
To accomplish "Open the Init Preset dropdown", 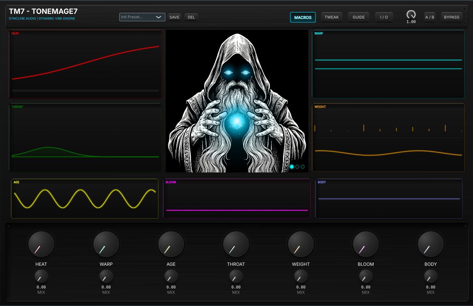I will point(142,17).
